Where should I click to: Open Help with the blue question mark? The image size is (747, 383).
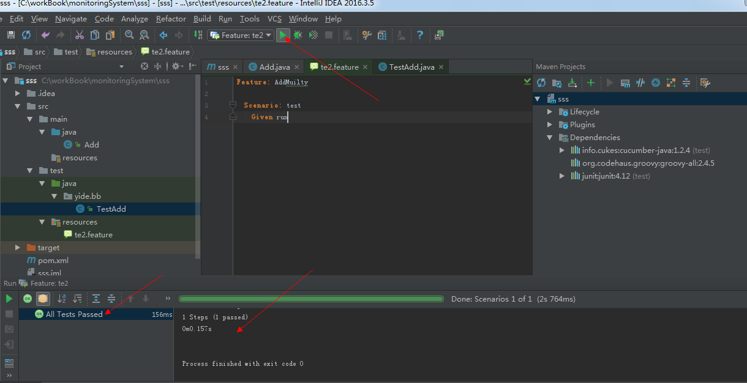(420, 35)
